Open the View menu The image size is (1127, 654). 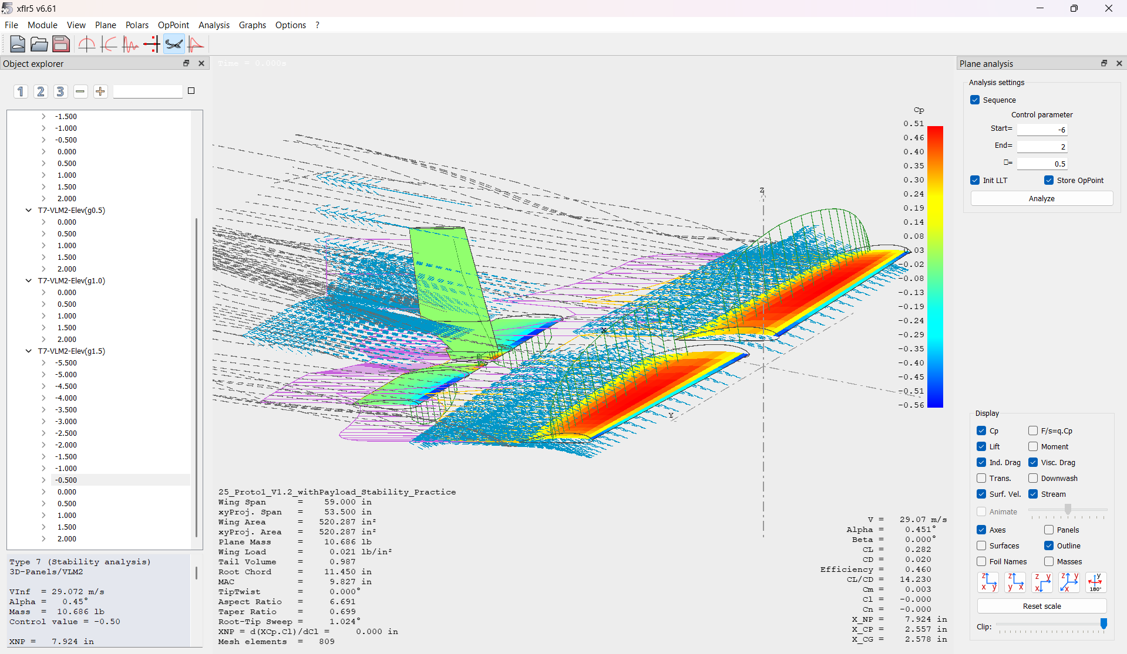coord(76,25)
